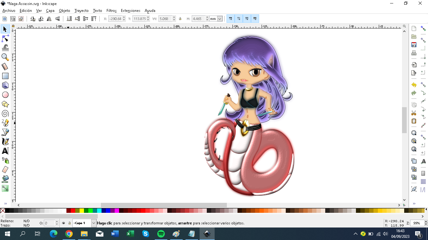
Task: Select the Gradient tool
Action: point(5,188)
